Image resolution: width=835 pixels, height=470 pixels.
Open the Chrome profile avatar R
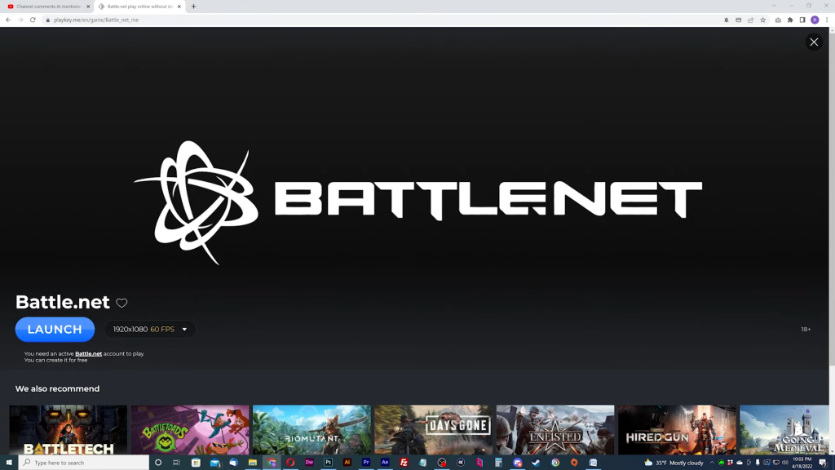tap(815, 20)
